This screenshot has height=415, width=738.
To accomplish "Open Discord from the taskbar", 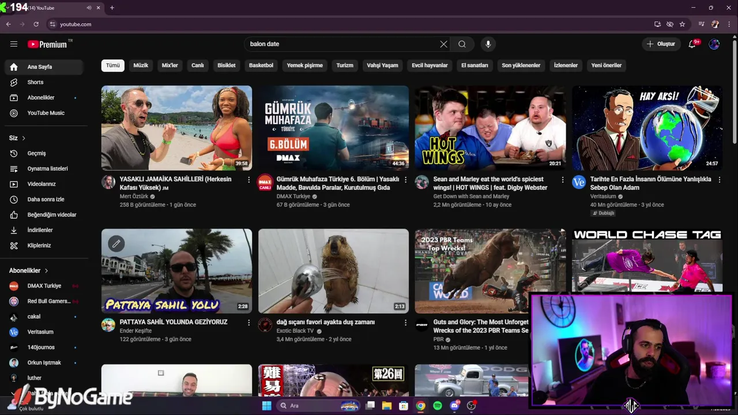I will pyautogui.click(x=454, y=406).
